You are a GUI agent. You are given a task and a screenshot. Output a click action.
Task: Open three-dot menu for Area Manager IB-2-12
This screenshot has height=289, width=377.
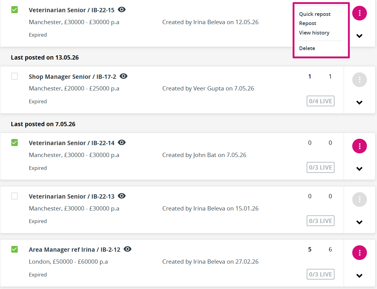[360, 253]
